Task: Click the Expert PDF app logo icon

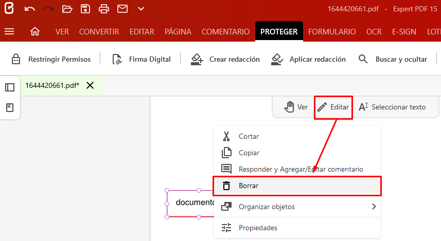Action: (x=9, y=8)
